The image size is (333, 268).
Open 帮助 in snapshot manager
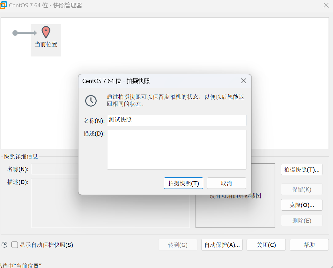pos(309,245)
